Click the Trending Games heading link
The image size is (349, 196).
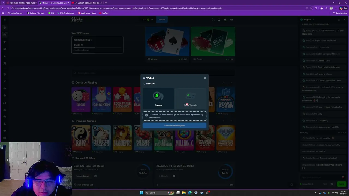(85, 121)
